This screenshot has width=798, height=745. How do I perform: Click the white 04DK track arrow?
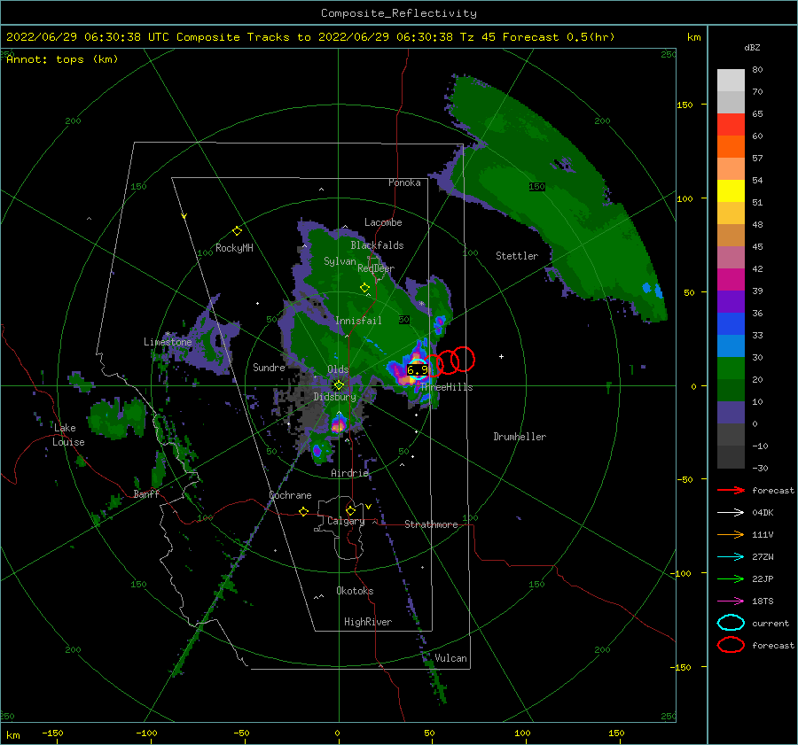[731, 512]
